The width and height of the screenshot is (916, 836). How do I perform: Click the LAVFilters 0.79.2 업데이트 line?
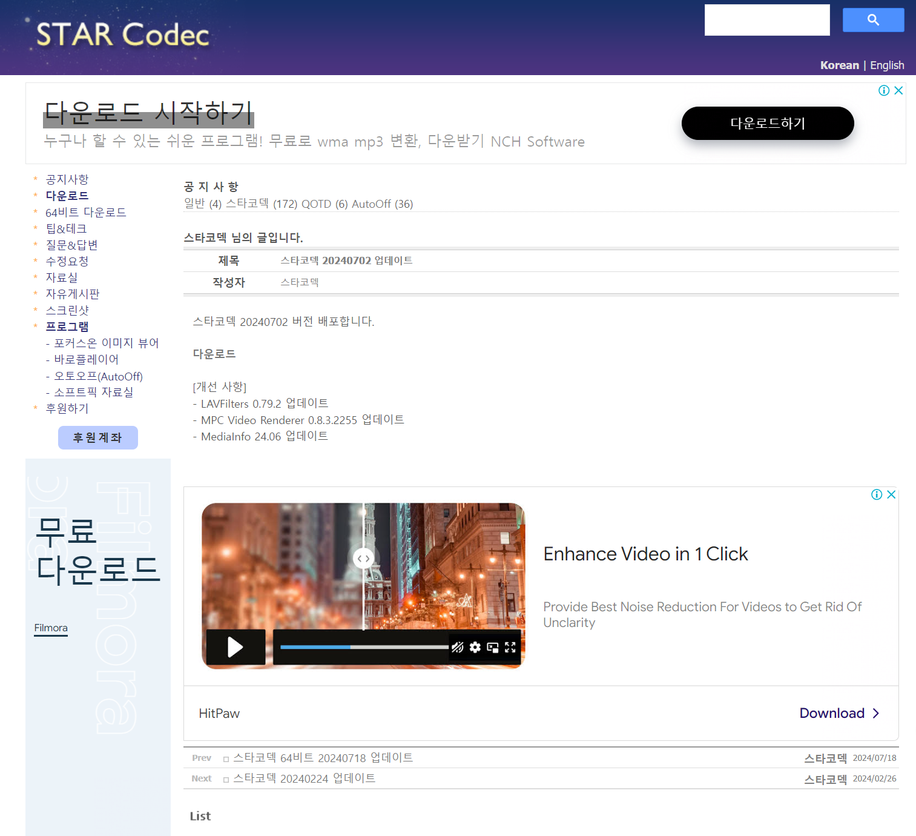coord(261,403)
